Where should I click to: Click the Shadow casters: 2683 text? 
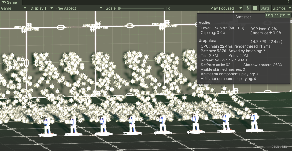point(263,65)
